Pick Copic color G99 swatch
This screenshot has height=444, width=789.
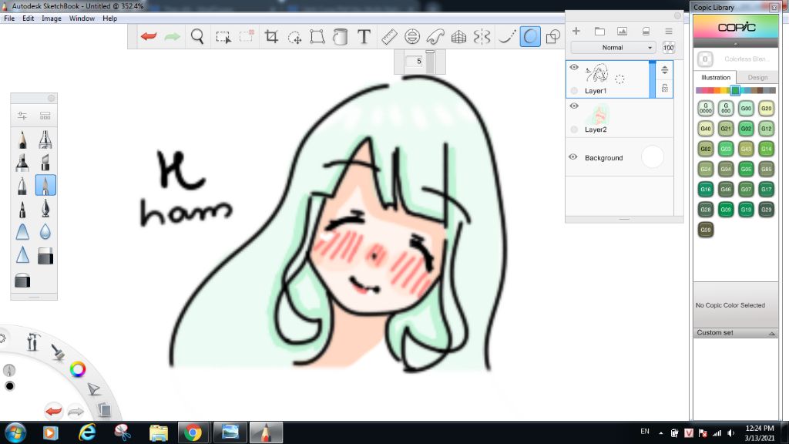click(x=706, y=230)
